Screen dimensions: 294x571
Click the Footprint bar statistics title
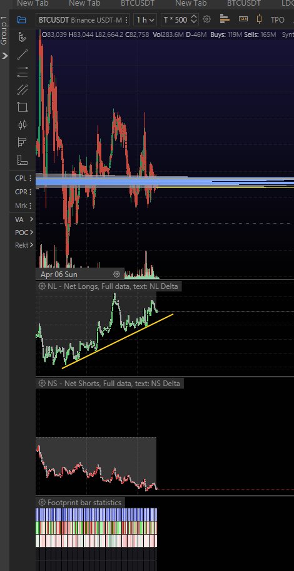tap(84, 503)
